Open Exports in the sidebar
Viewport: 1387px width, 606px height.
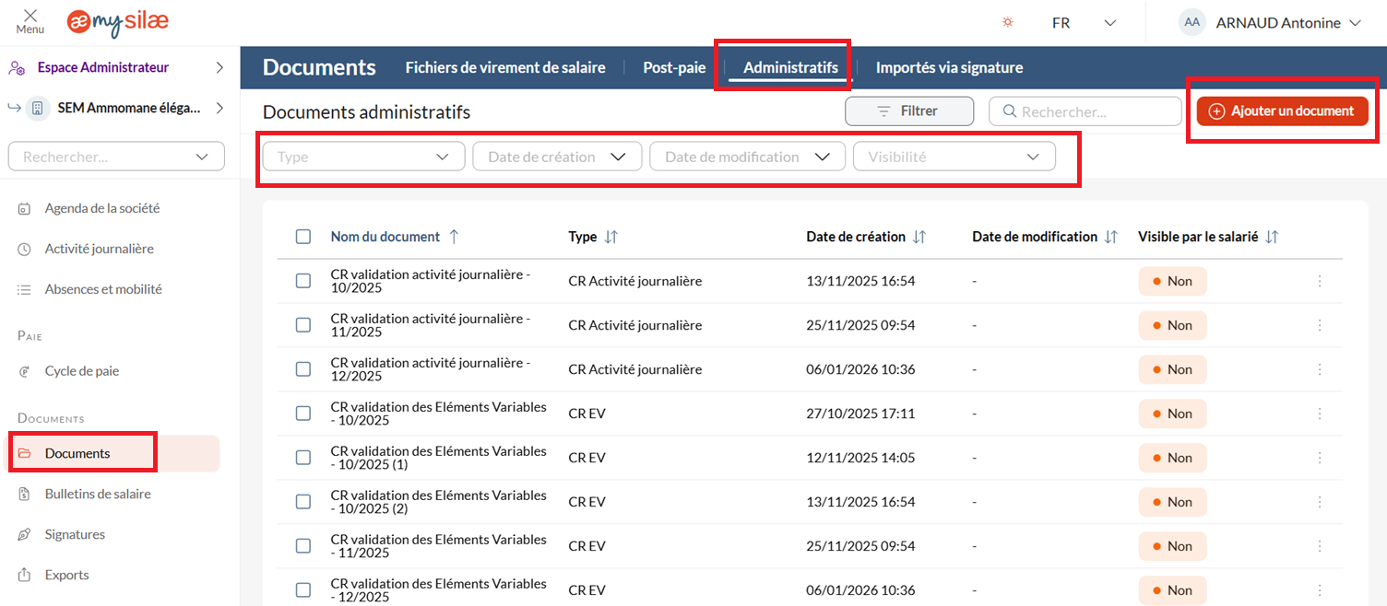click(66, 575)
